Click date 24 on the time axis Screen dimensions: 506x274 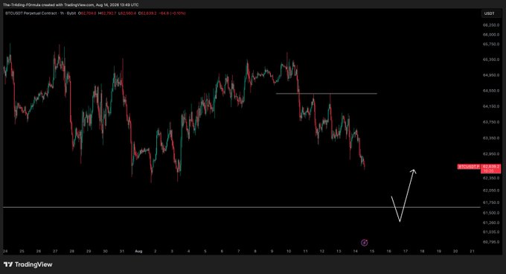(5, 251)
